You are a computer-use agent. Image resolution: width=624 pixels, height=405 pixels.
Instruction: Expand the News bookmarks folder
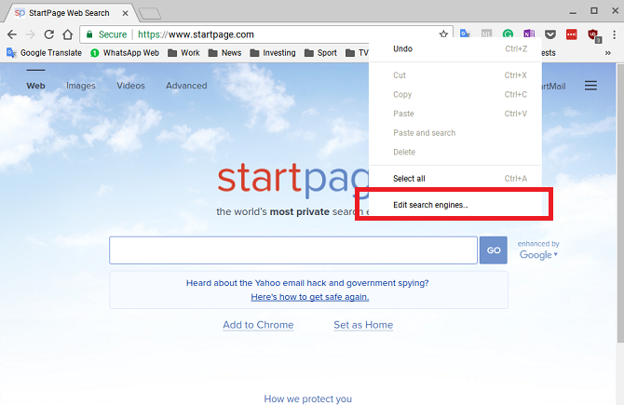coord(224,53)
